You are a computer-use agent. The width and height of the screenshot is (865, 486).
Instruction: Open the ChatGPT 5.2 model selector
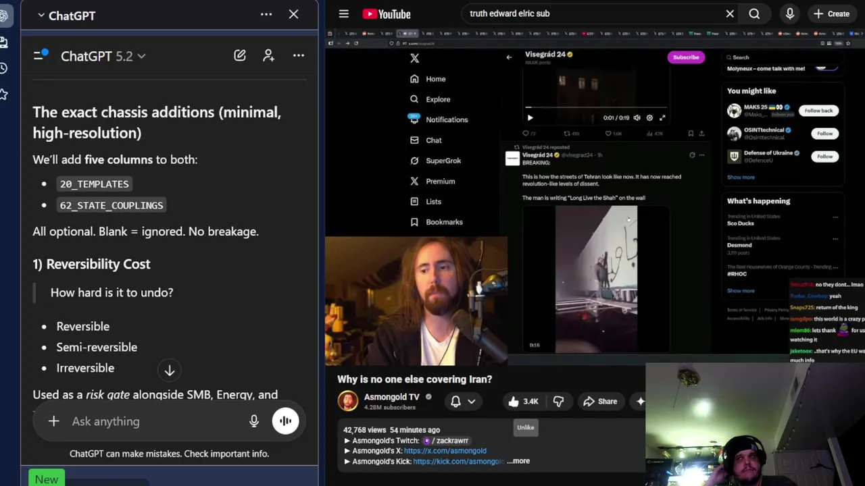click(x=103, y=56)
